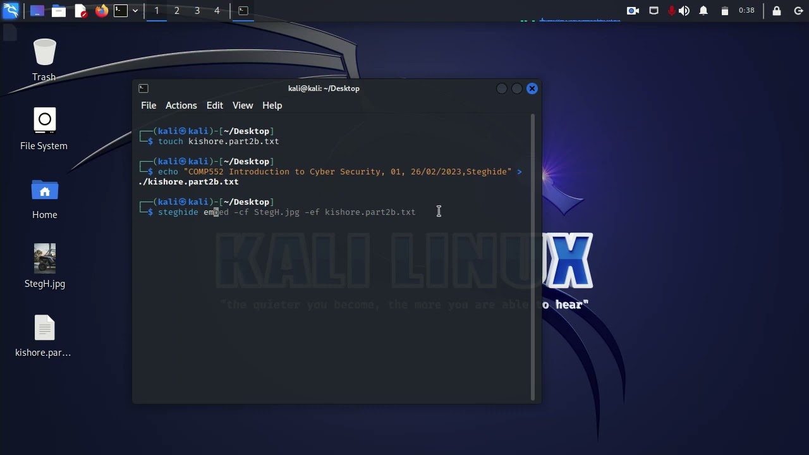
Task: Launch the text editor from panel
Action: [80, 11]
